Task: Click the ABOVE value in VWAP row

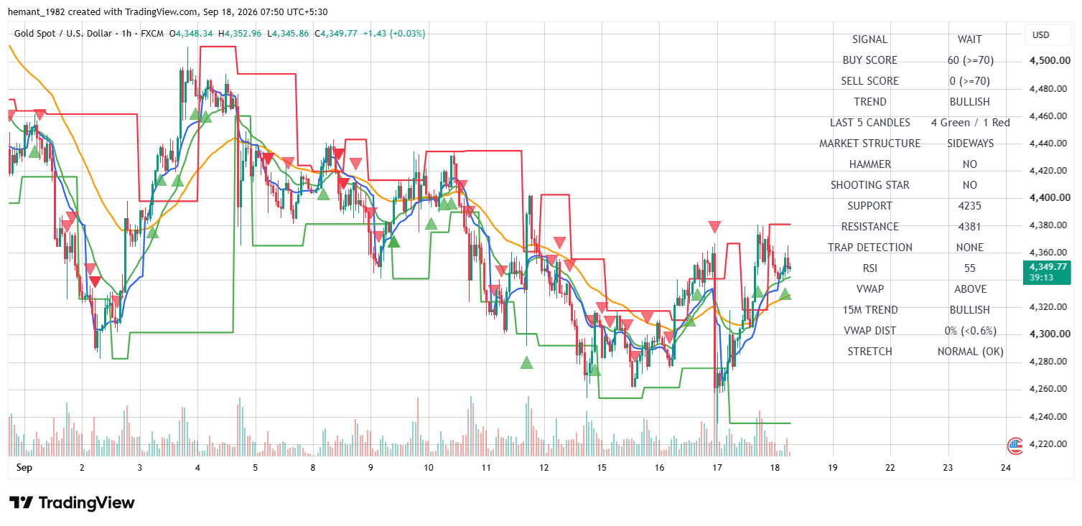Action: tap(970, 289)
